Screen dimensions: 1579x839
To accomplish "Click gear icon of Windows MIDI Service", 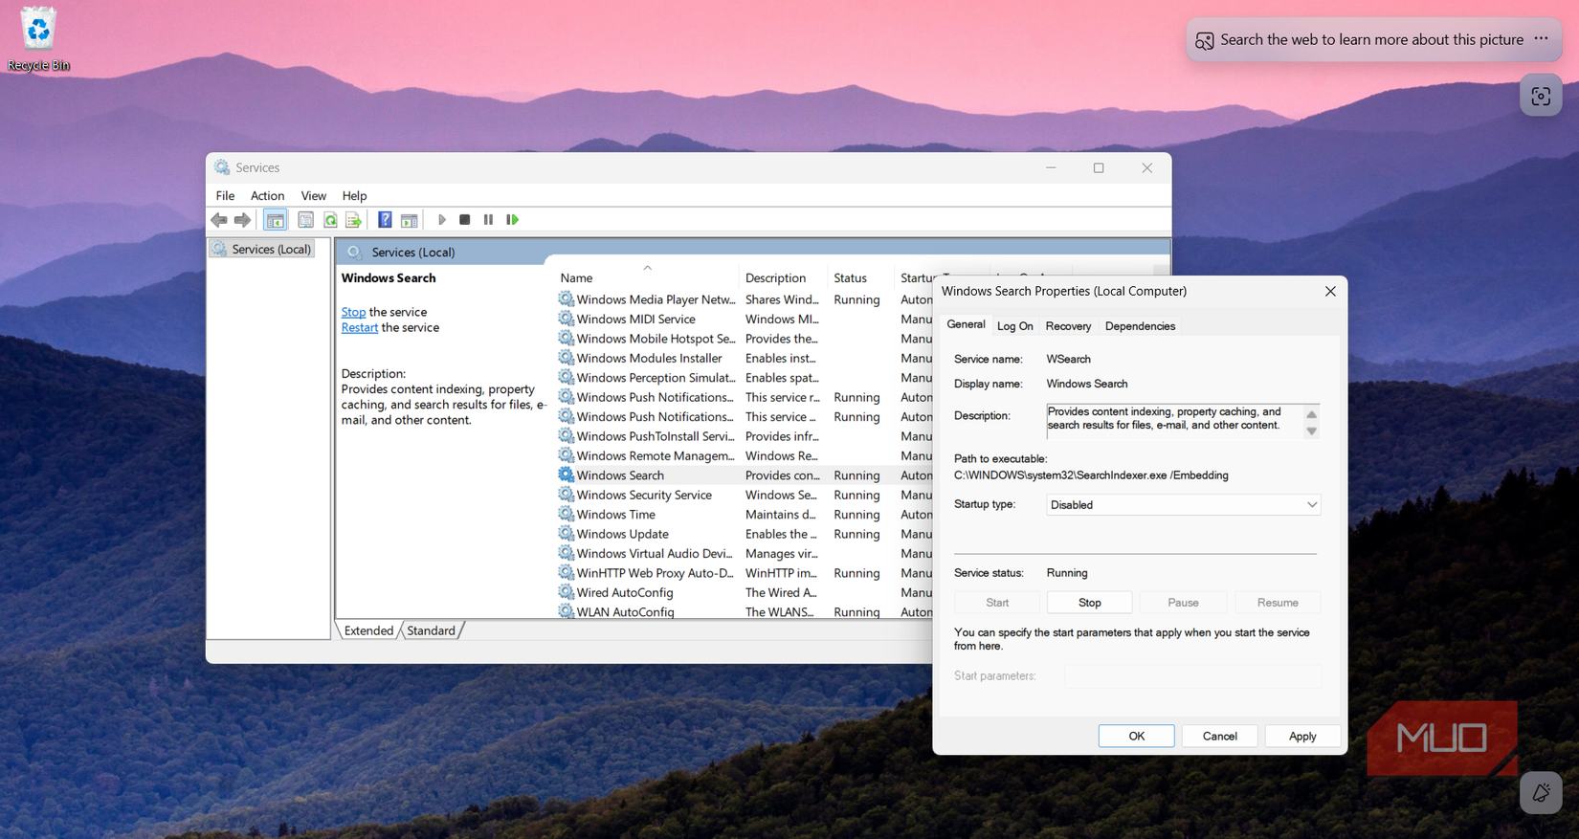I will 567,319.
